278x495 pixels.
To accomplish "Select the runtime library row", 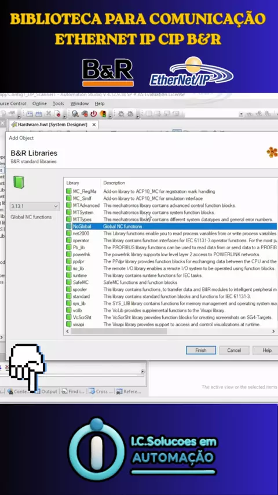I will [x=171, y=275].
